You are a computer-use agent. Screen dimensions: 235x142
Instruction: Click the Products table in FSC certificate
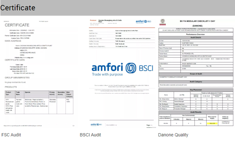point(39,102)
